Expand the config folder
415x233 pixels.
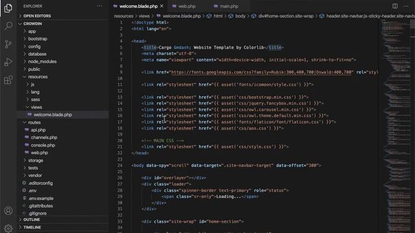click(x=34, y=47)
